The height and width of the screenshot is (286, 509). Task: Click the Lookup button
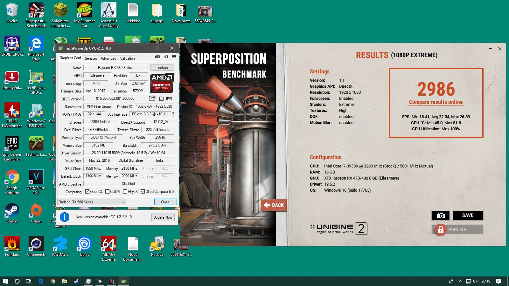tap(162, 68)
